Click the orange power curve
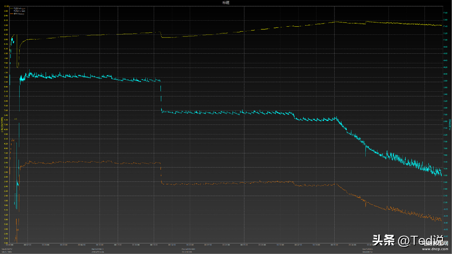This screenshot has width=452, height=254. pos(226,183)
